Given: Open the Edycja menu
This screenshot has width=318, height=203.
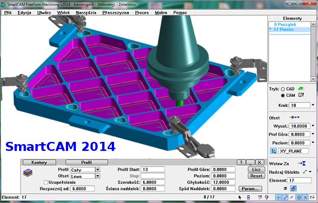Looking at the screenshot, I should [25, 13].
